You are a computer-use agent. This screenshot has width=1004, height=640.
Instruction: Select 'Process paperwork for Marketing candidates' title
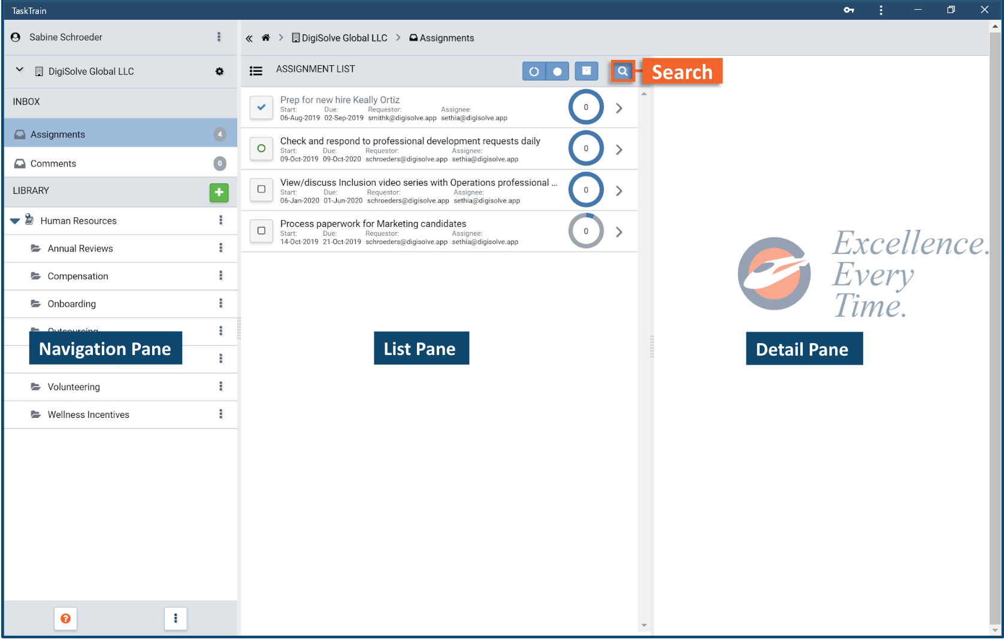click(373, 223)
